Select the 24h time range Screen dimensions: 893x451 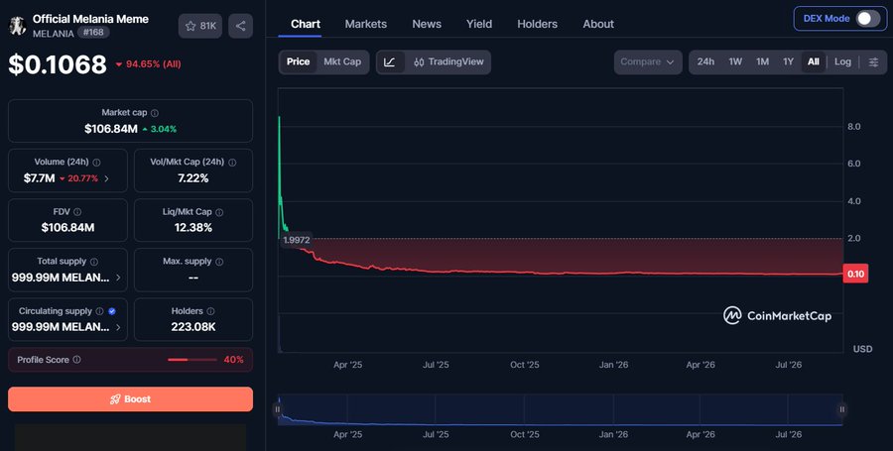pyautogui.click(x=705, y=62)
